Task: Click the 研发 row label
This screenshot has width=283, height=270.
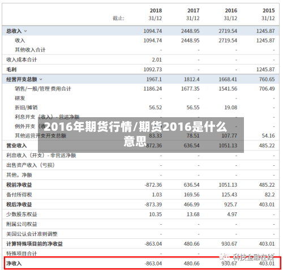Action: 20,98
